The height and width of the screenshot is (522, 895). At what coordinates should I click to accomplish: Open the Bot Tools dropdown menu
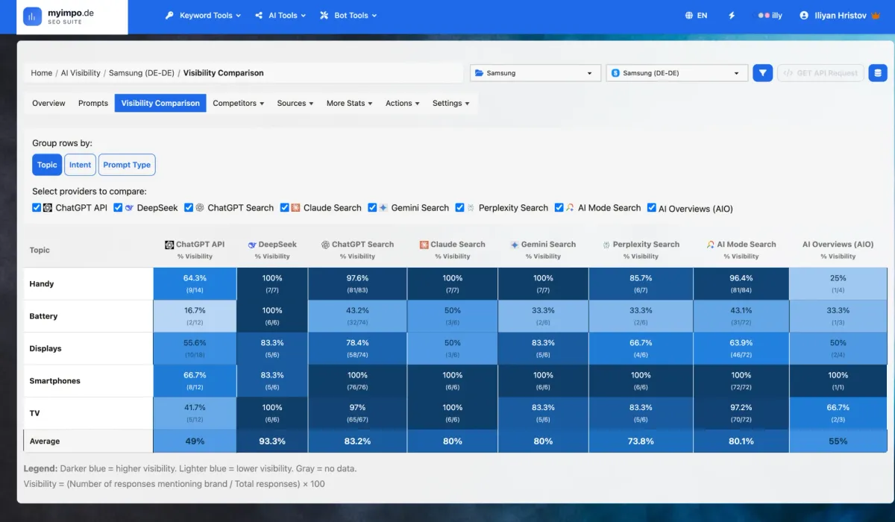coord(348,15)
